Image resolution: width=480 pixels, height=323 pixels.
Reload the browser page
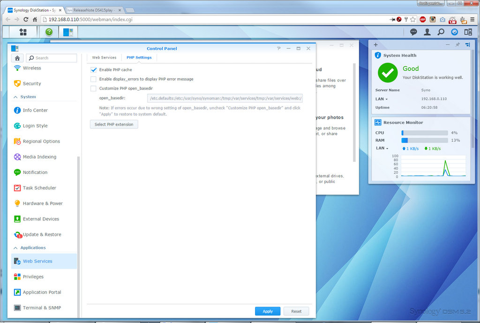pyautogui.click(x=26, y=19)
